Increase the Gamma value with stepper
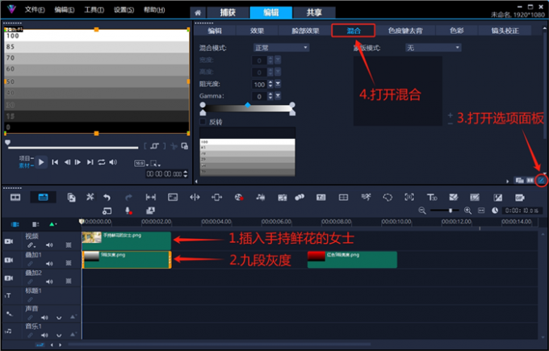This screenshot has width=549, height=351. (x=270, y=94)
